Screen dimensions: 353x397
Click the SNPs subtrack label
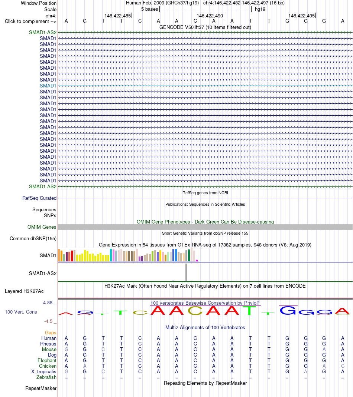click(50, 215)
